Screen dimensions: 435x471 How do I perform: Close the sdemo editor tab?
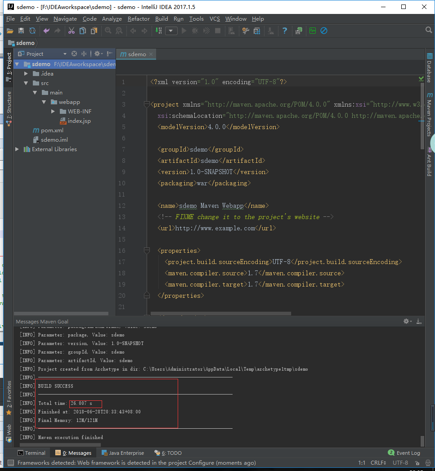[x=151, y=54]
